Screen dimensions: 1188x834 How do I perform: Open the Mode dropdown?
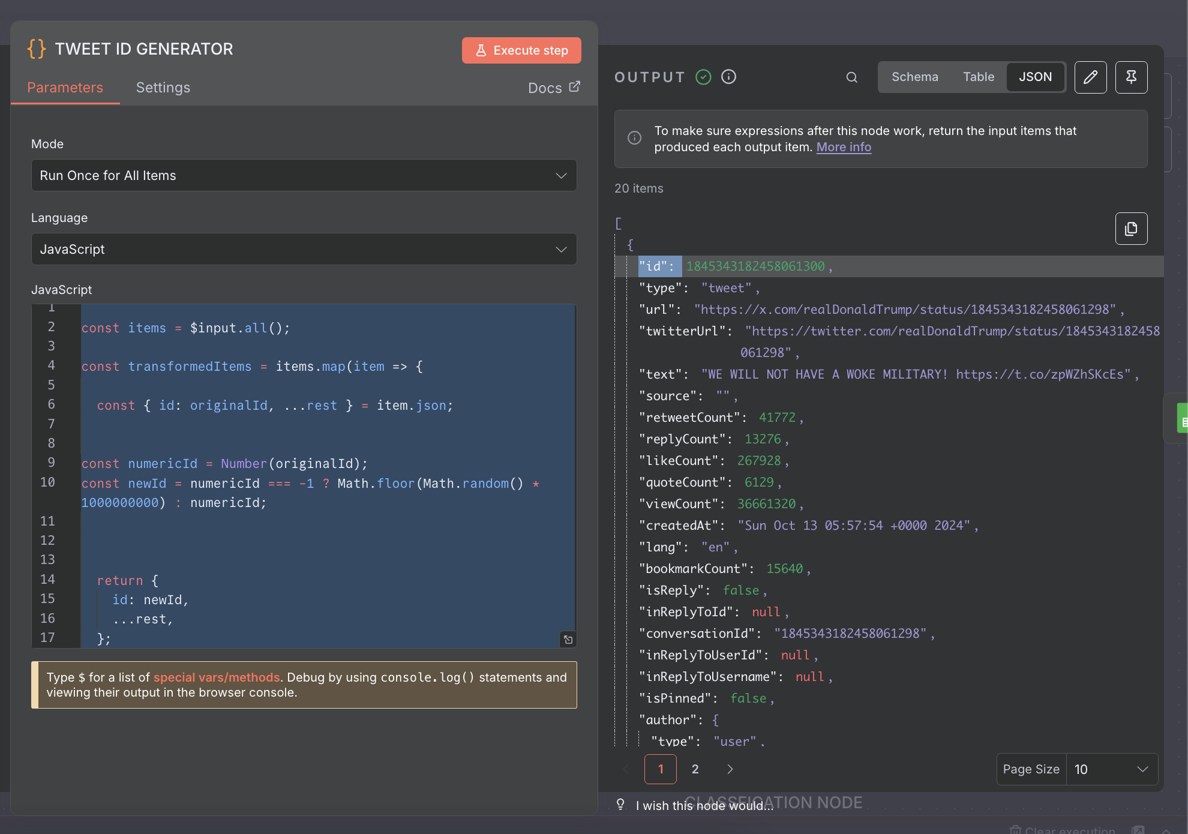(x=304, y=175)
